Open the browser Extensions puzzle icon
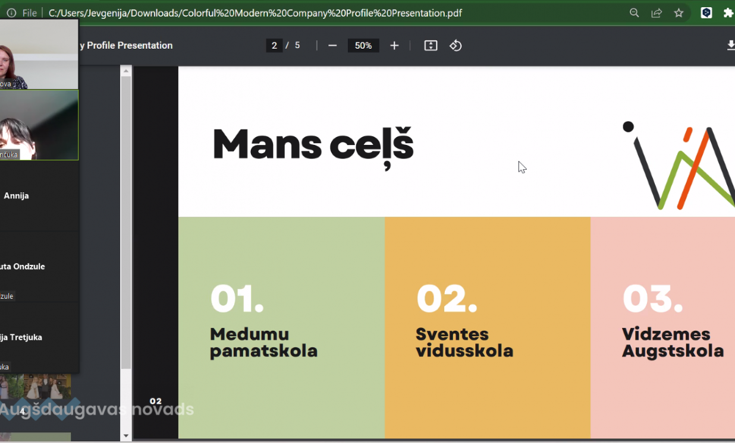This screenshot has height=443, width=735. click(728, 13)
